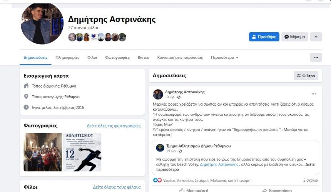
Task: Open the three-dot options on Δημήτρης Αστρινάκης post
Action: (x=313, y=94)
